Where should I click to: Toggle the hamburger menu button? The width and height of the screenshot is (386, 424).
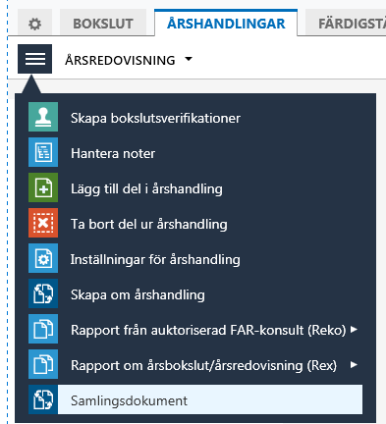(x=34, y=59)
